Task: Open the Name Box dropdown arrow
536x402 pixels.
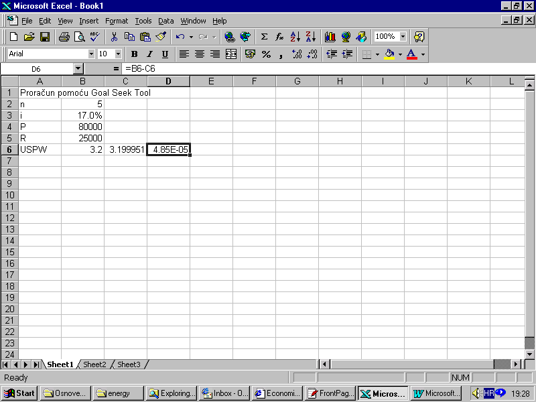Action: [x=78, y=68]
